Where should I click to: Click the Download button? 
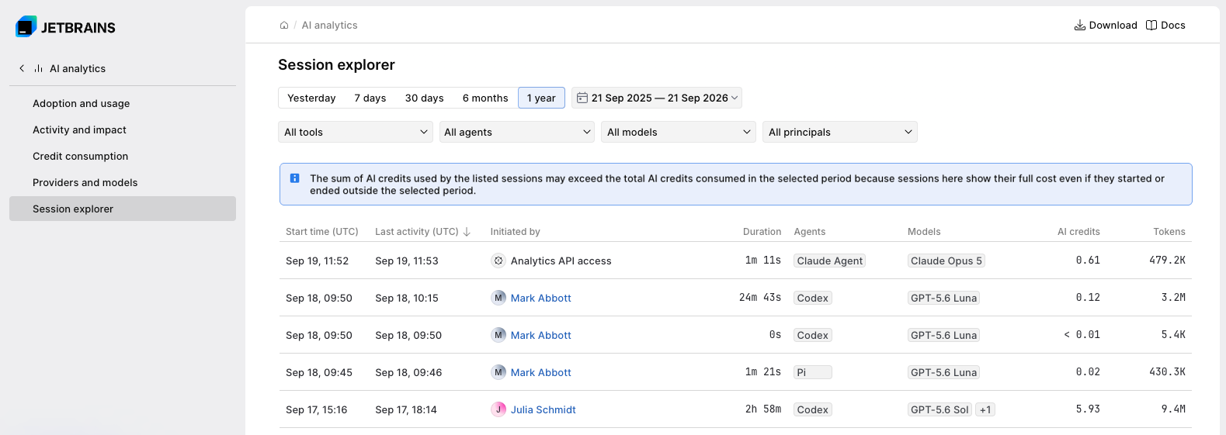1106,25
